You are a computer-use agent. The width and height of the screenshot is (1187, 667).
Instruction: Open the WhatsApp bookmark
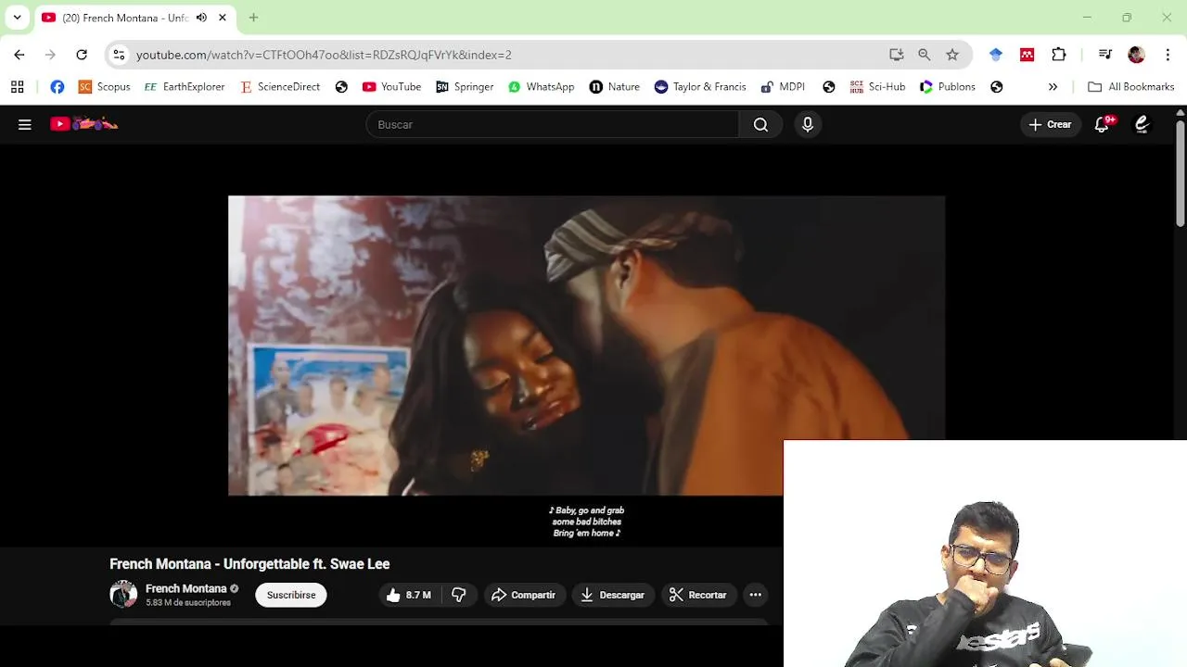(x=542, y=87)
